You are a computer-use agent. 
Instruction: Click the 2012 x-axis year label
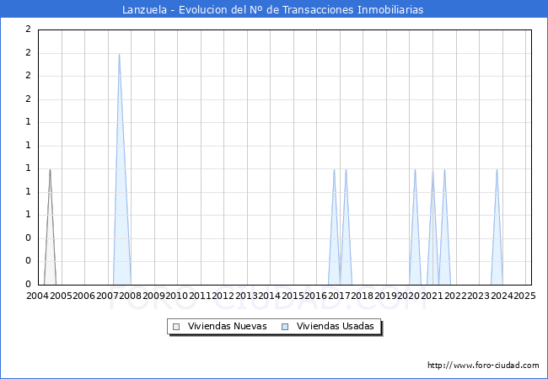223,296
